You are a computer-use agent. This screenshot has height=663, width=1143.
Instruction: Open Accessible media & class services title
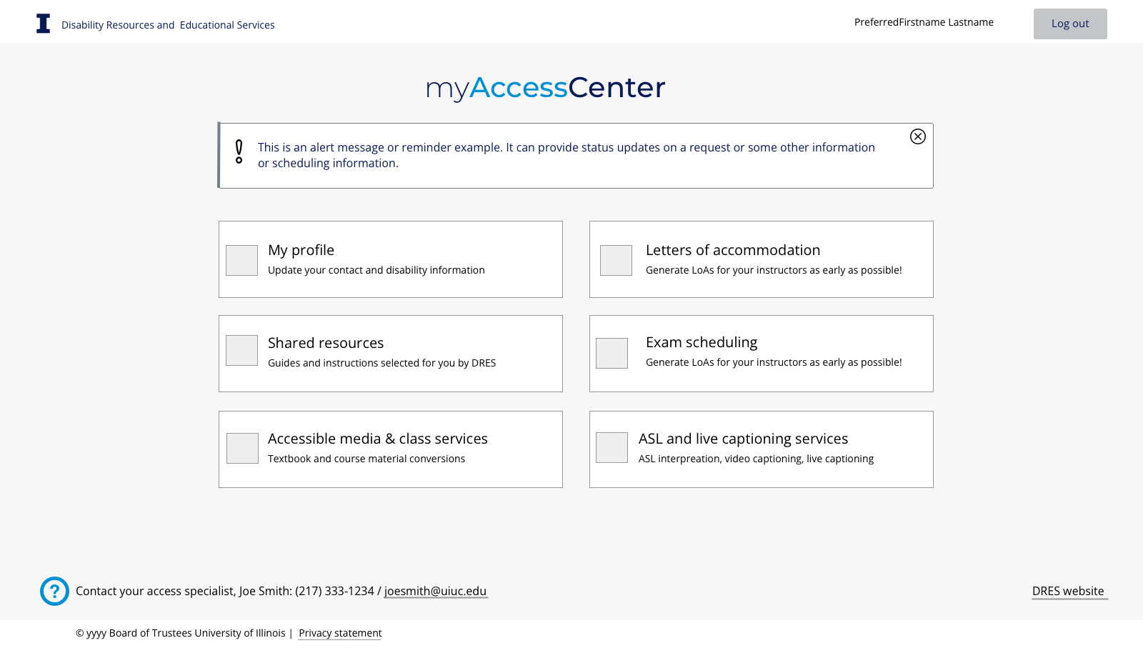pyautogui.click(x=378, y=439)
